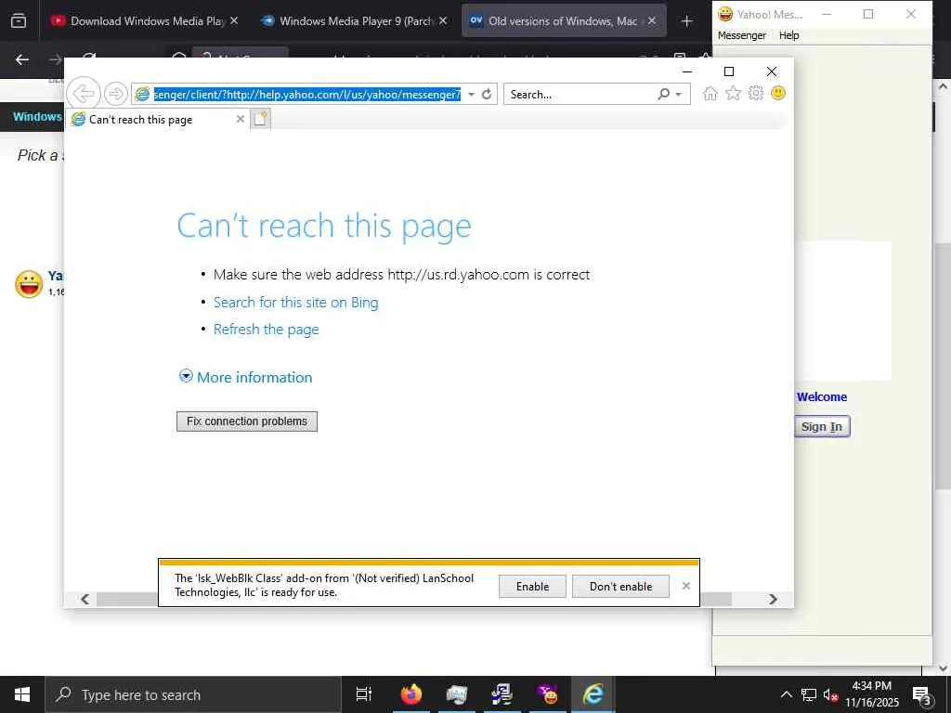
Task: Click Don't enable for the add-on
Action: [620, 587]
